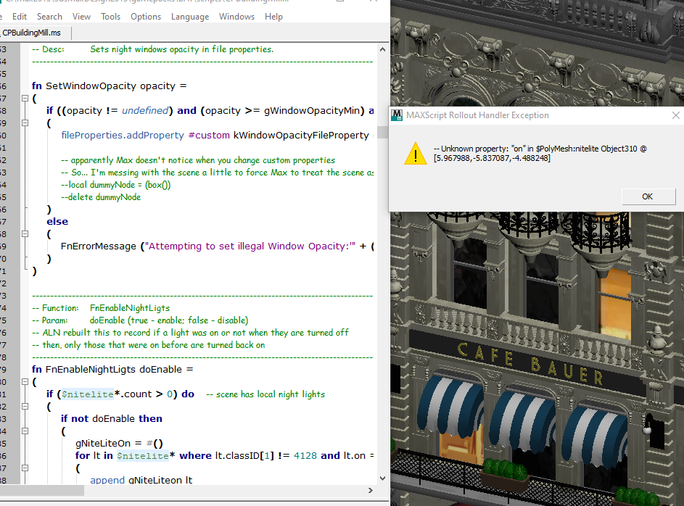This screenshot has width=684, height=506.
Task: Click the vertical scrollbar thumb in editor
Action: (x=382, y=132)
